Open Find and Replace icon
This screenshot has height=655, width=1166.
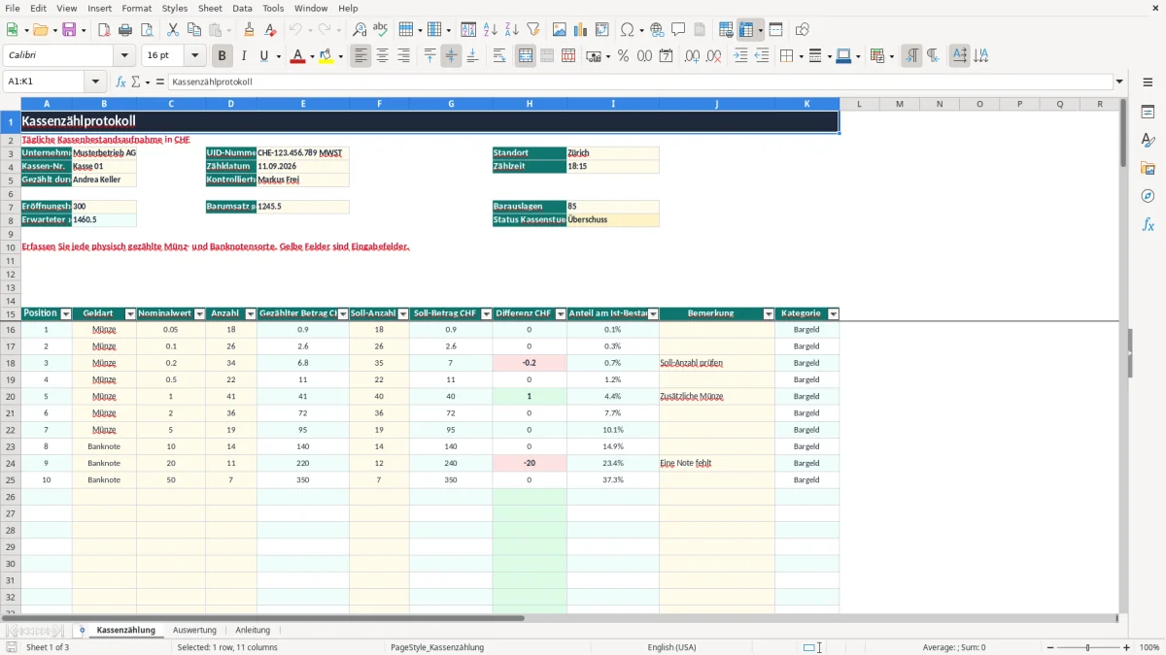point(360,30)
